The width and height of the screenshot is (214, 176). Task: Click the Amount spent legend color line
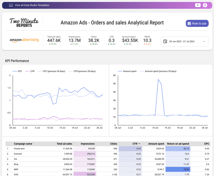[120, 71]
